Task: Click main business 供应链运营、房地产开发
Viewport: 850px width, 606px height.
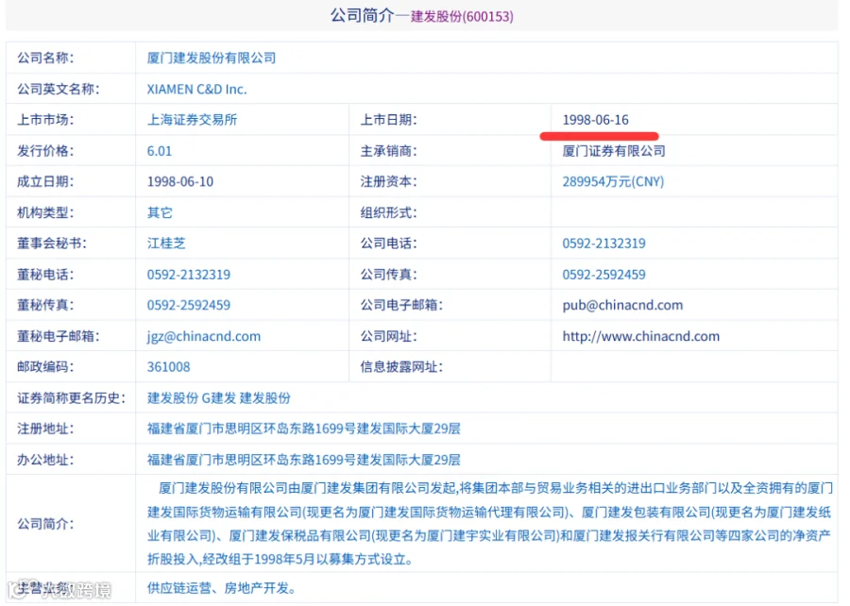Action: click(x=221, y=588)
